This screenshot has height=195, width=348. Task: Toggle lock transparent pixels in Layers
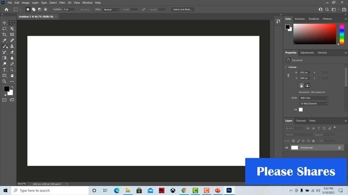294,141
